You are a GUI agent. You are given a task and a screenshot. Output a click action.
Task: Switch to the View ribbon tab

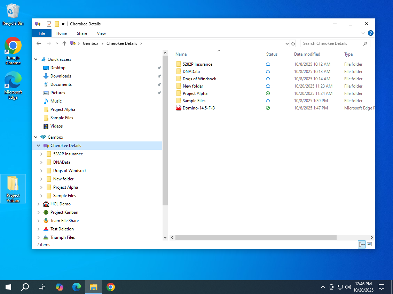101,33
